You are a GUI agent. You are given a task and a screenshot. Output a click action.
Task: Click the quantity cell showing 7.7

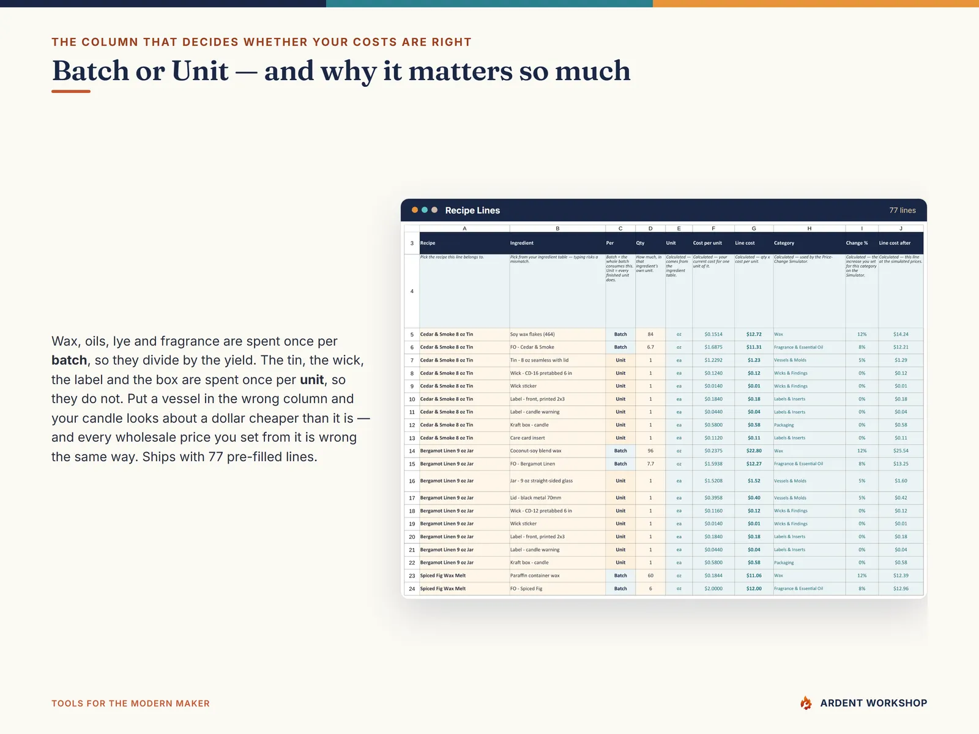point(650,464)
